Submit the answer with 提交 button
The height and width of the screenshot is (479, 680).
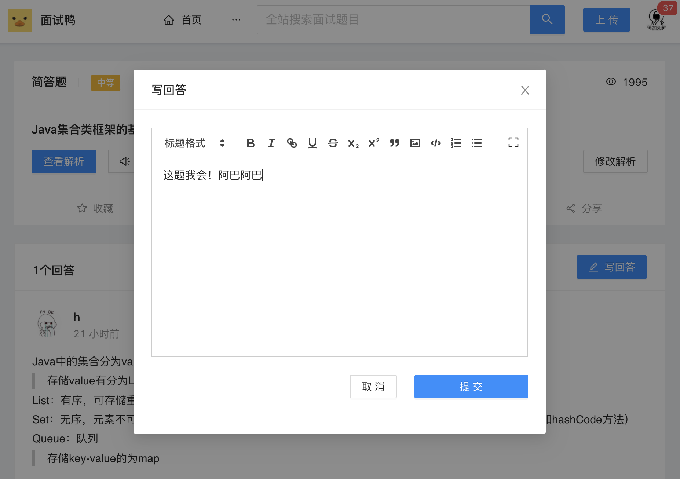click(471, 386)
